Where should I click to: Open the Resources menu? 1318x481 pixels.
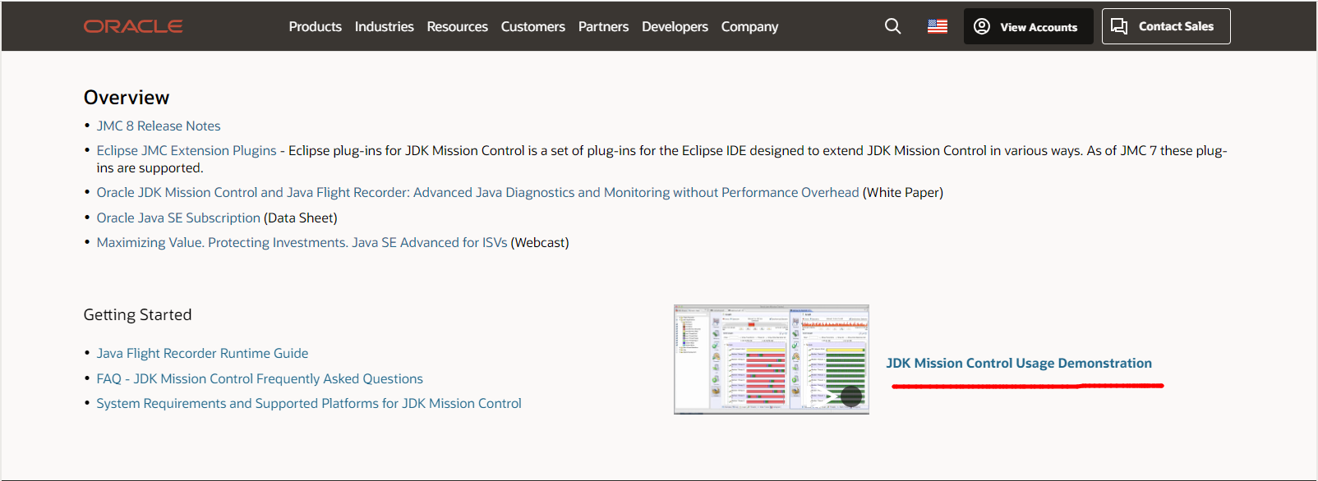(458, 26)
